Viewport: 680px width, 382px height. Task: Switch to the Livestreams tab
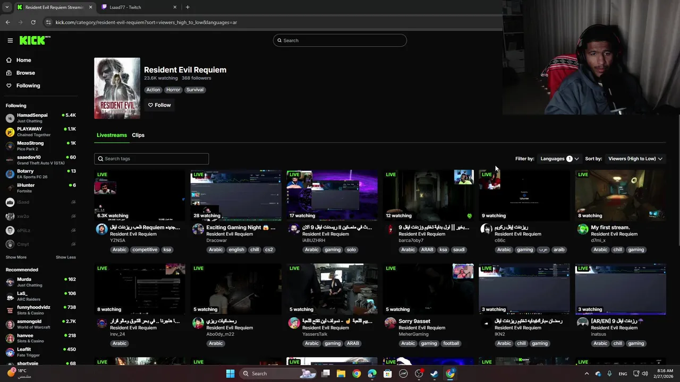(112, 135)
